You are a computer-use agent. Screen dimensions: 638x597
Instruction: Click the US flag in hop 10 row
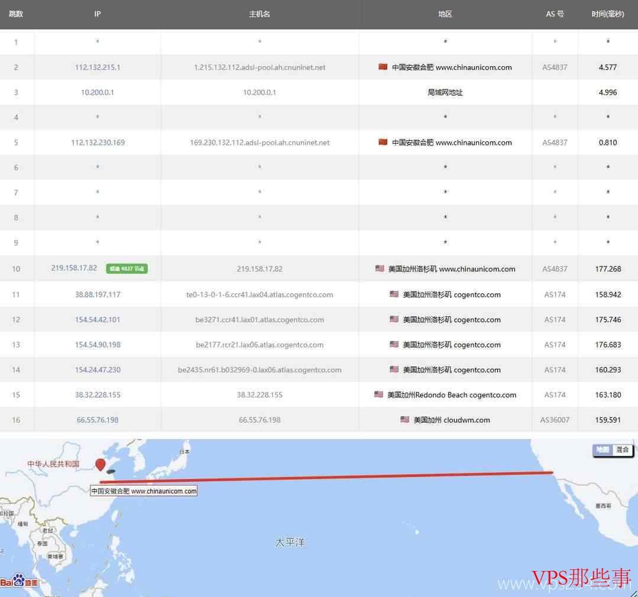(379, 268)
